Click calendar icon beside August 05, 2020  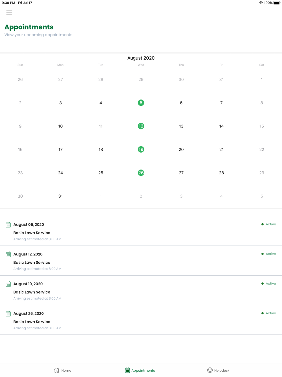coord(8,225)
